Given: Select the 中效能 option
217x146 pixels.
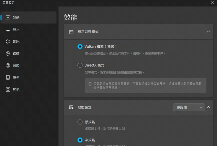Looking at the screenshot, I should click(x=80, y=140).
